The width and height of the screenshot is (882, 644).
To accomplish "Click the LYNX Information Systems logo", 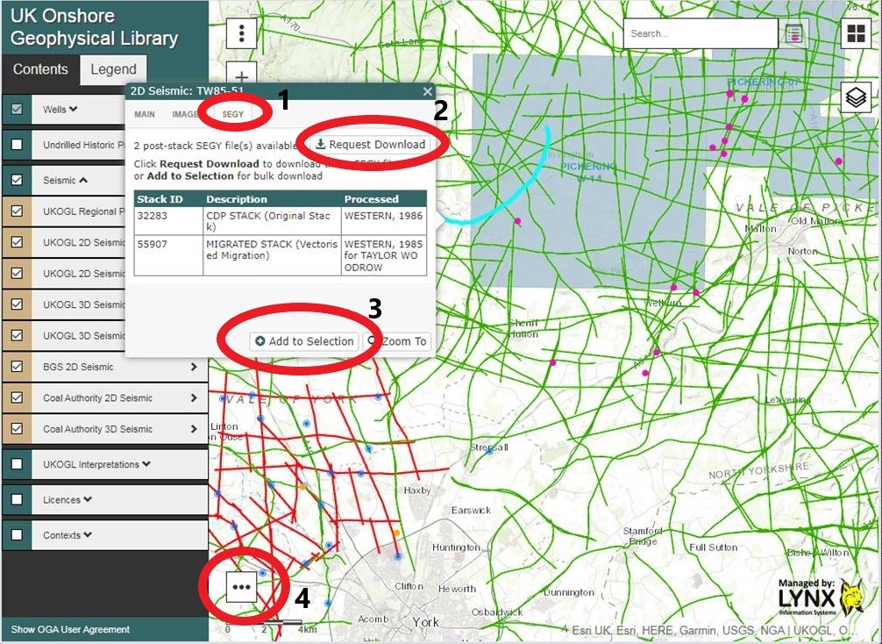I will (821, 597).
